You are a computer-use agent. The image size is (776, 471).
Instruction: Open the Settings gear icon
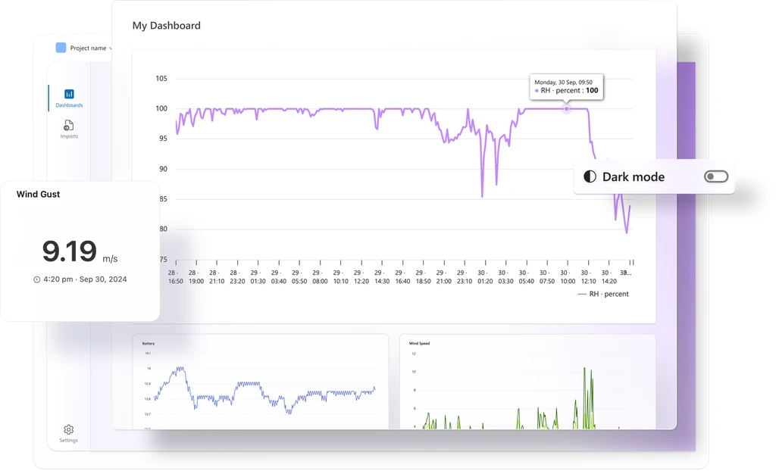69,429
